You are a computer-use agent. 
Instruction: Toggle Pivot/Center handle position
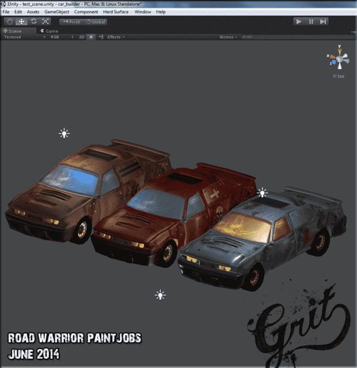[x=71, y=22]
